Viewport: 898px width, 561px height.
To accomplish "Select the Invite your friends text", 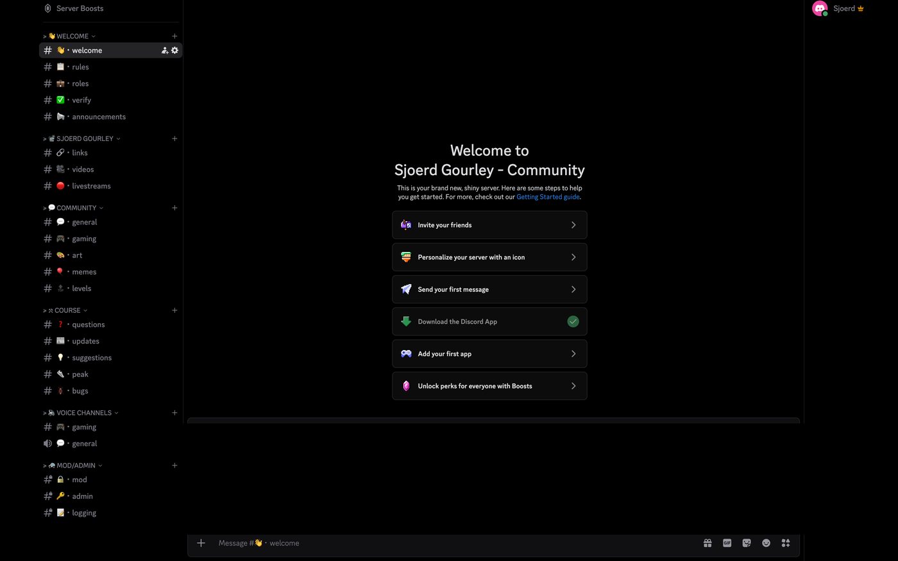I will [445, 225].
